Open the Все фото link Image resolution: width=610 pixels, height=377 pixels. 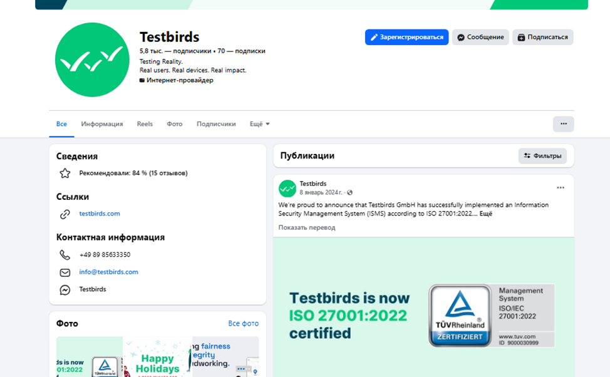243,323
